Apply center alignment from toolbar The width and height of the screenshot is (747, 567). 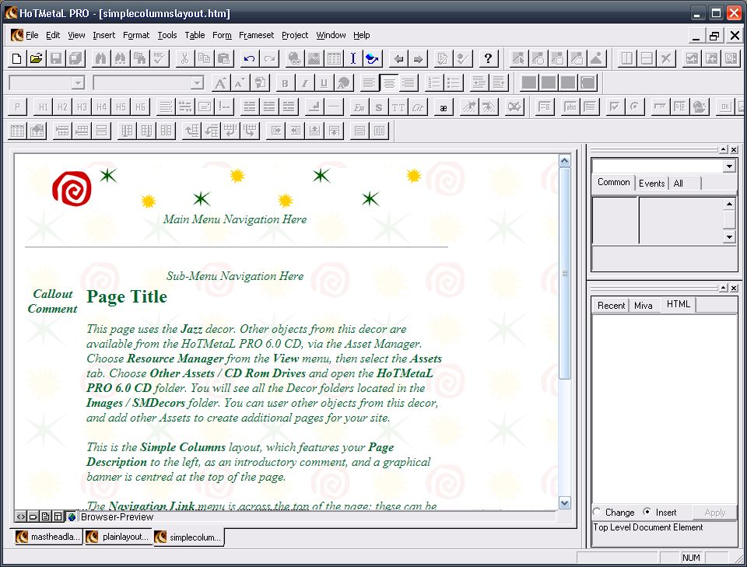389,83
